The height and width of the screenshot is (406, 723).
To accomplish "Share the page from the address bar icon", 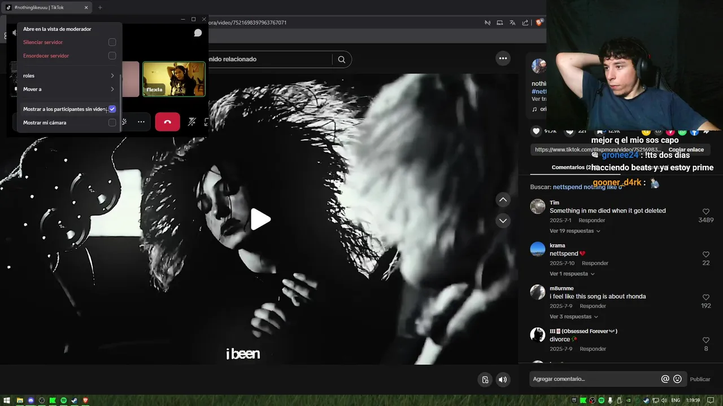I will (525, 23).
